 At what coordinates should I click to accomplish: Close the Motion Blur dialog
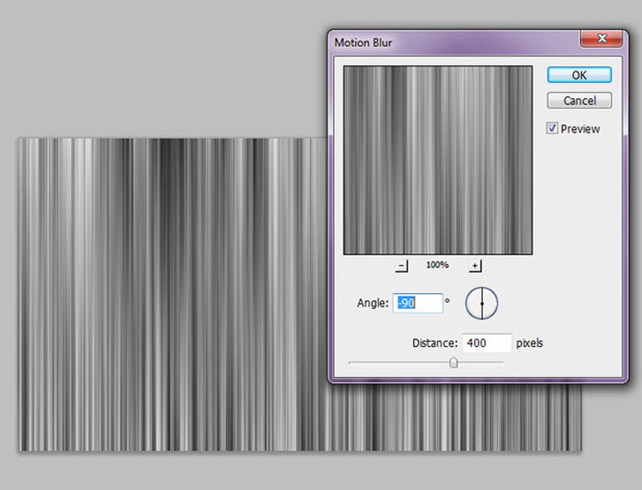602,38
